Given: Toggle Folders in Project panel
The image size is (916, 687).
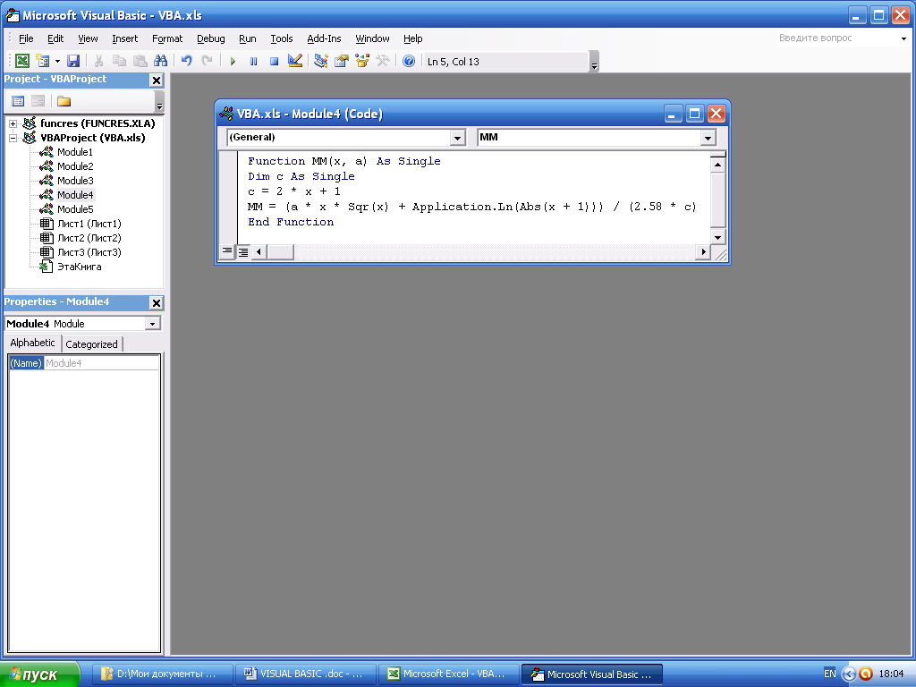Looking at the screenshot, I should [x=64, y=102].
